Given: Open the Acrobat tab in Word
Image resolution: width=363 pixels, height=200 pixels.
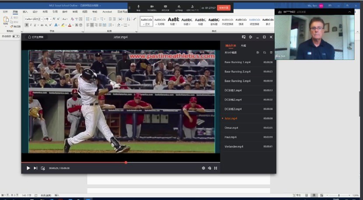Looking at the screenshot, I should point(107,11).
